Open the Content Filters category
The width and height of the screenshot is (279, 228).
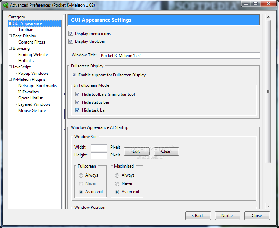click(32, 42)
